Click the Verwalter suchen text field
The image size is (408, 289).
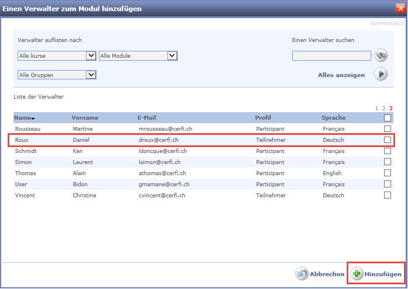(331, 56)
